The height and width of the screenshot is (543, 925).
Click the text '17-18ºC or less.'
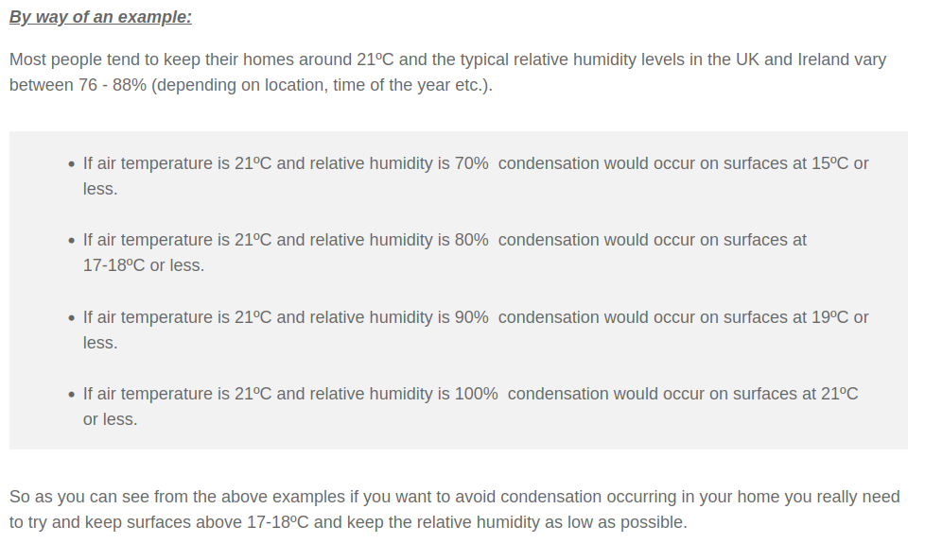point(144,265)
